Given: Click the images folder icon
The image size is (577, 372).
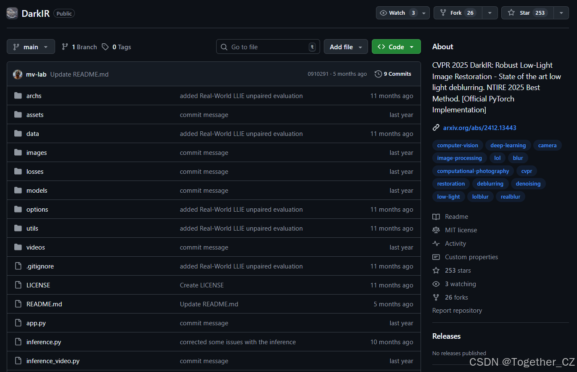Looking at the screenshot, I should pos(18,152).
